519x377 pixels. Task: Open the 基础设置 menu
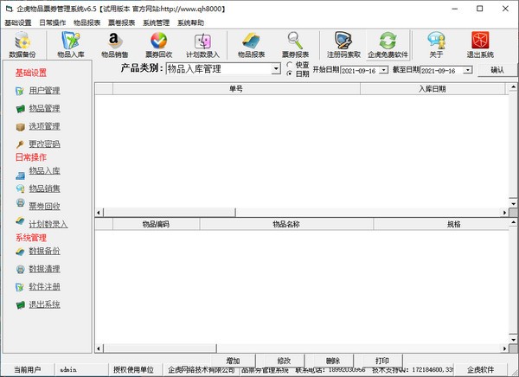click(x=18, y=22)
